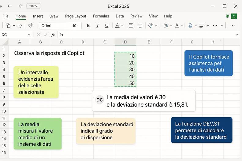Viewport: 242px width, 161px height.
Task: Click the text lines icon near ribbon end
Action: click(x=202, y=26)
